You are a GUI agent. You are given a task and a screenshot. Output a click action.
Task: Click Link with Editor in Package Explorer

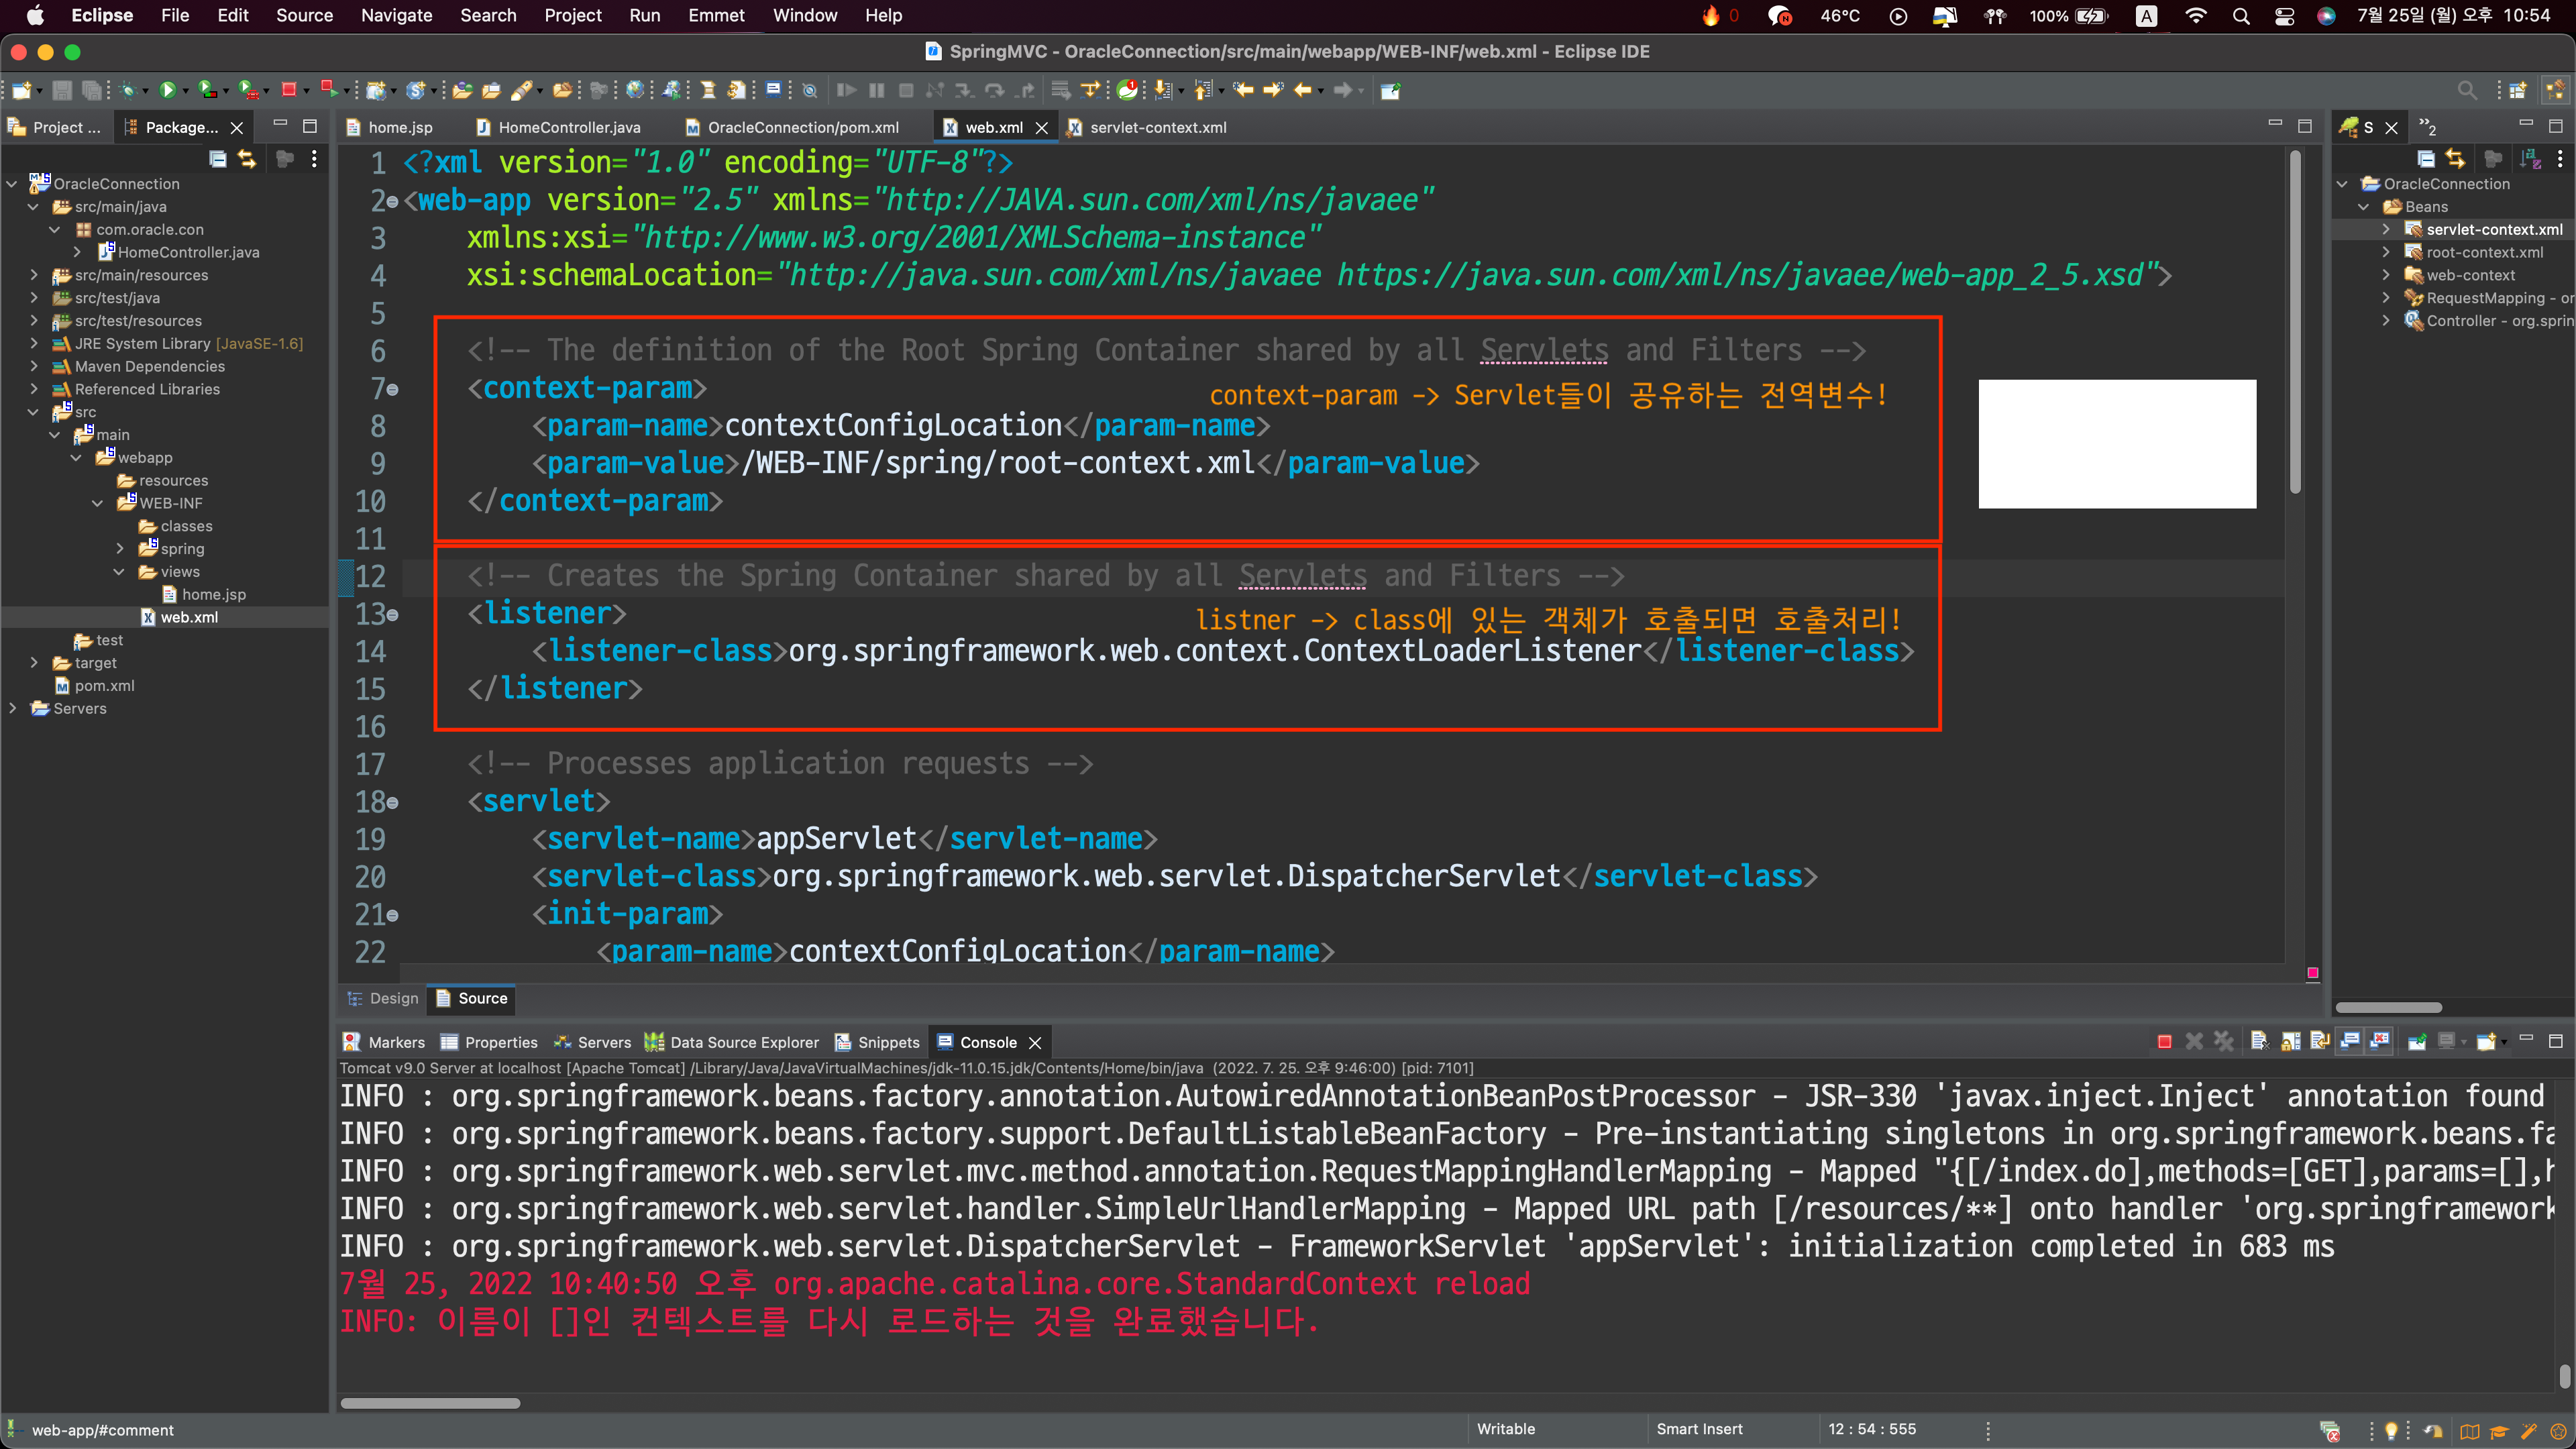click(247, 158)
